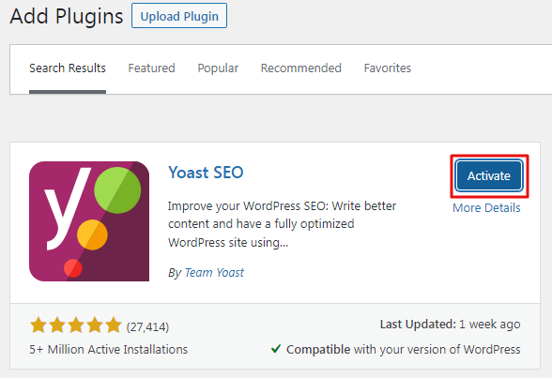
Task: Click the Last Updated: 1 week ago text
Action: tap(451, 325)
